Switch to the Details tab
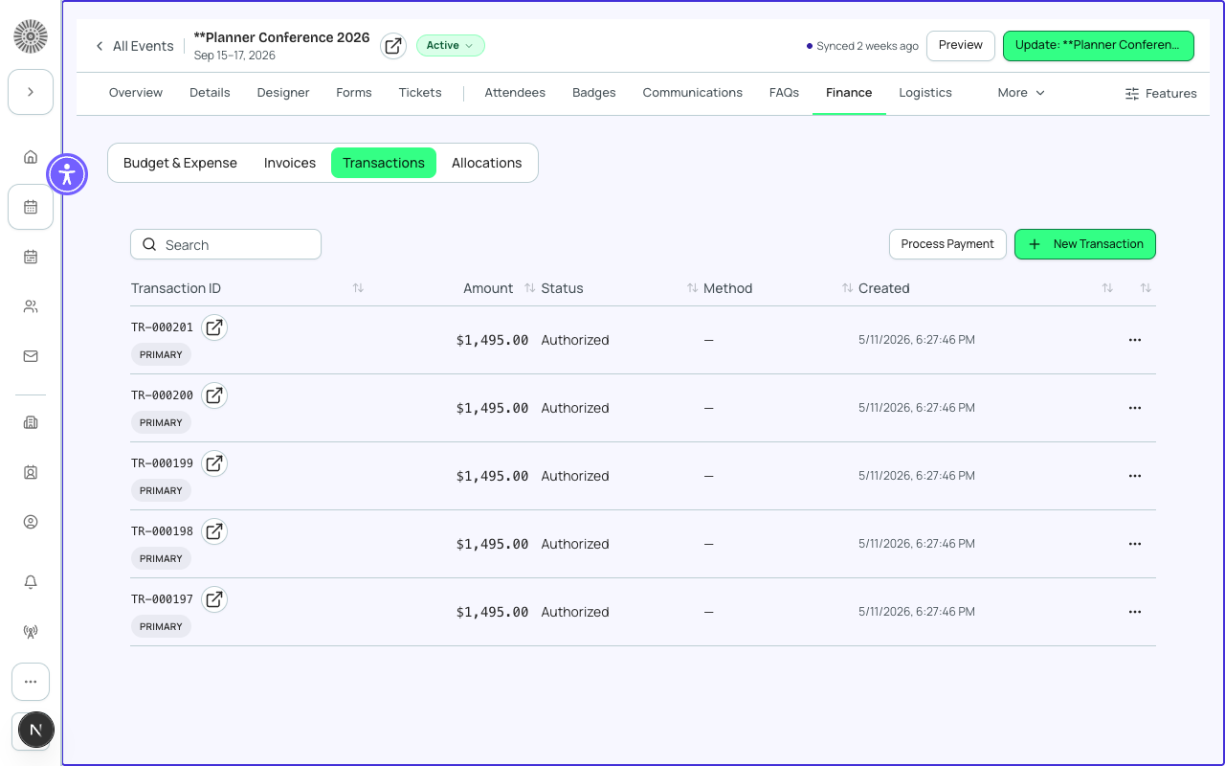Viewport: 1225px width, 766px height. click(210, 93)
